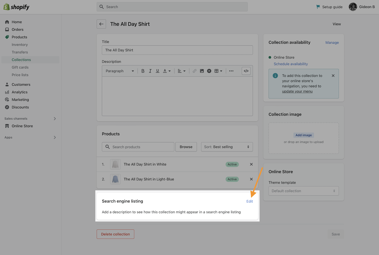Expand the Sales channels section
379x255 pixels.
click(55, 119)
